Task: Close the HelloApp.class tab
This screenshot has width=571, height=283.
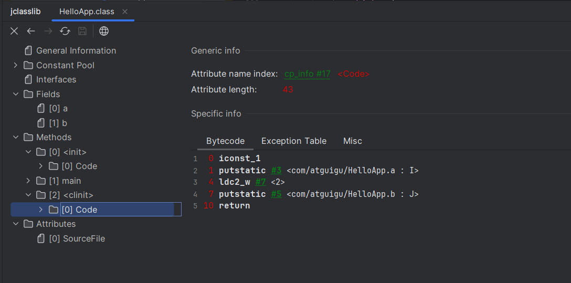Action: (x=125, y=12)
